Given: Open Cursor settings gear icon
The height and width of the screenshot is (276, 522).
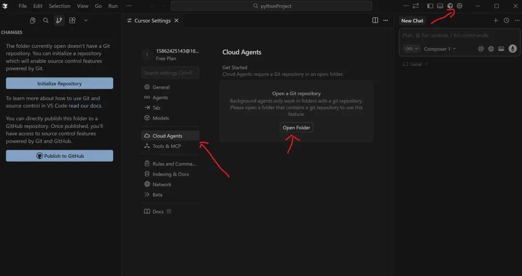Looking at the screenshot, I should 460,6.
